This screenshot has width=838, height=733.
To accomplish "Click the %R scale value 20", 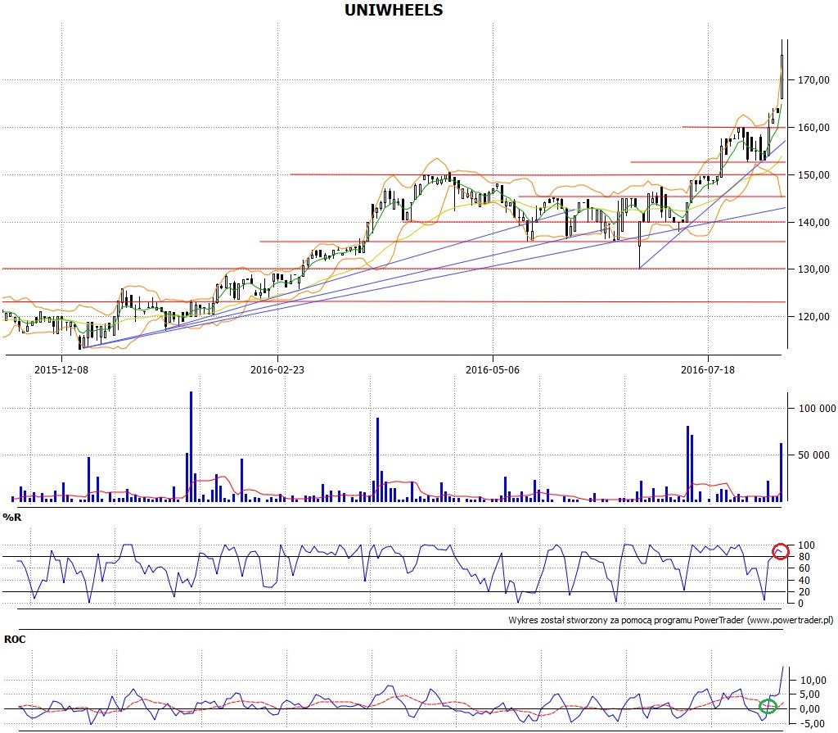I will click(804, 592).
